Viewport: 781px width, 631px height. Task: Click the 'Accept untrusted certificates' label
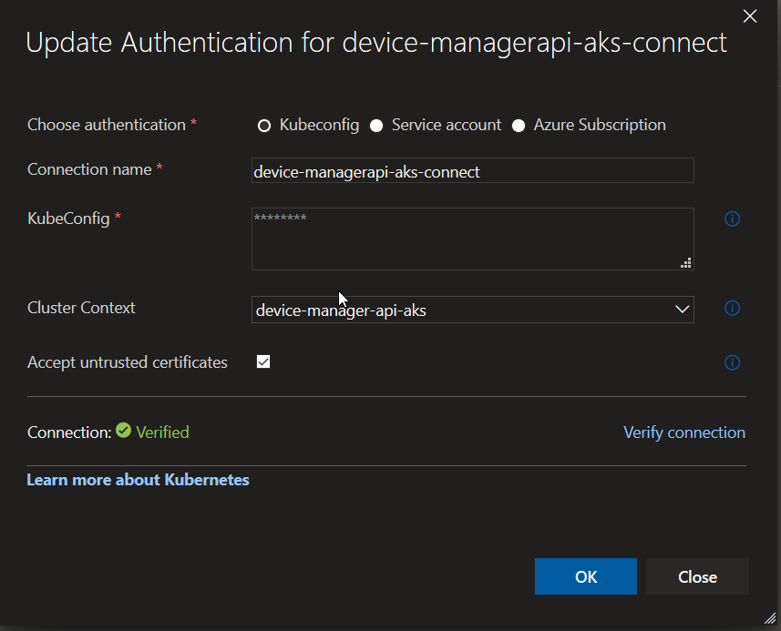click(x=127, y=362)
